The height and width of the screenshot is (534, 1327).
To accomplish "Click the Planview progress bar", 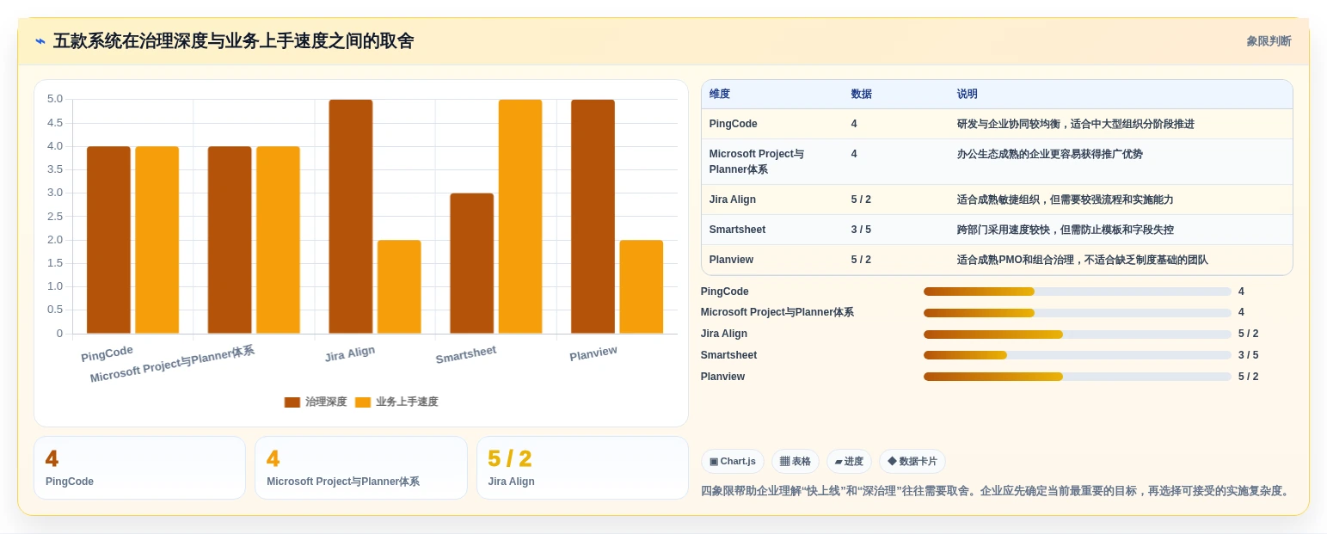I will point(1078,377).
